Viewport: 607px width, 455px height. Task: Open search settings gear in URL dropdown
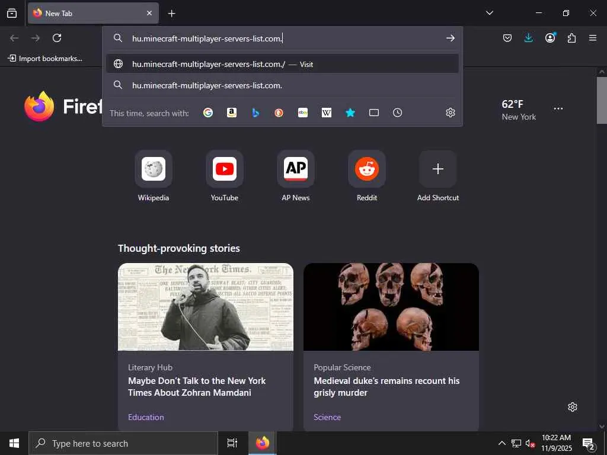coord(451,113)
